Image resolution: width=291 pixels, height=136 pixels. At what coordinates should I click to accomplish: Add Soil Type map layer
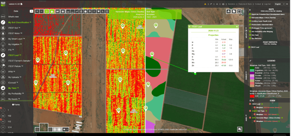(x=250, y=35)
